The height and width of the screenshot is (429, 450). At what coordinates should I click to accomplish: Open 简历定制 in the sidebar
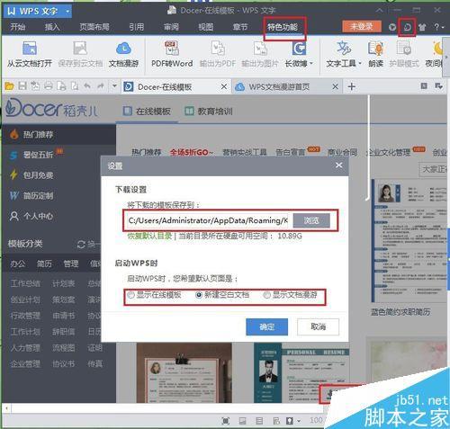point(31,195)
